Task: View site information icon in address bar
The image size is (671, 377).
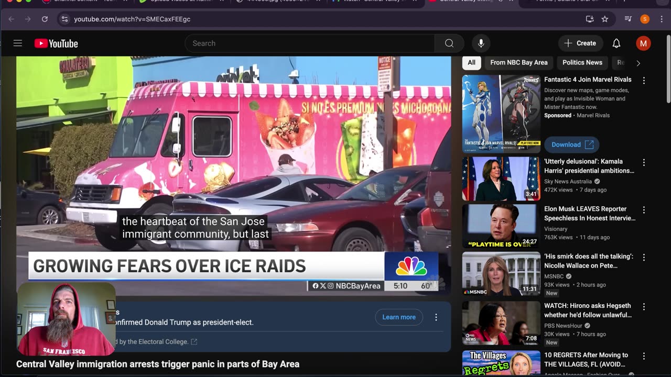Action: click(x=64, y=19)
